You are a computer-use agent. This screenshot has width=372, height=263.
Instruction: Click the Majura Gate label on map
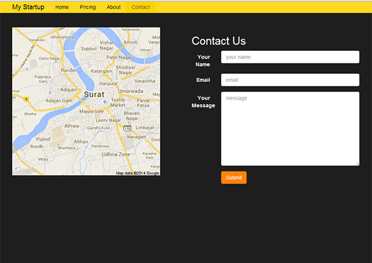coord(92,111)
